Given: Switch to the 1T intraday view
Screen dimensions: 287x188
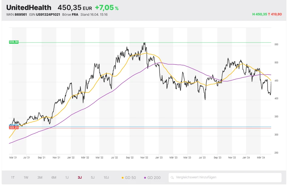Looking at the screenshot, I should 12,177.
